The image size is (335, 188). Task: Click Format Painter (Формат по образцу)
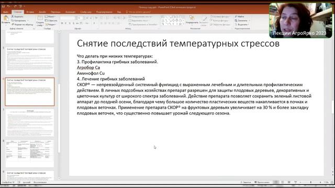pos(22,25)
